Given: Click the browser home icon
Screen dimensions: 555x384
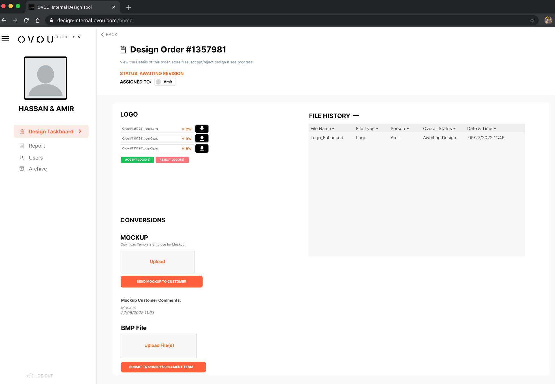Looking at the screenshot, I should [38, 20].
